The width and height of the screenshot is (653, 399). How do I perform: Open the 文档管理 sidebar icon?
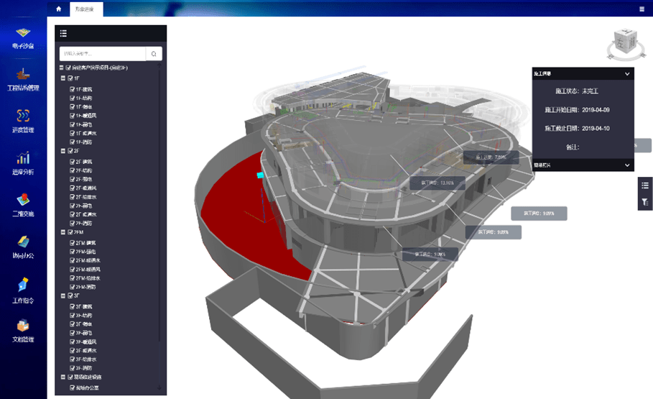(24, 329)
